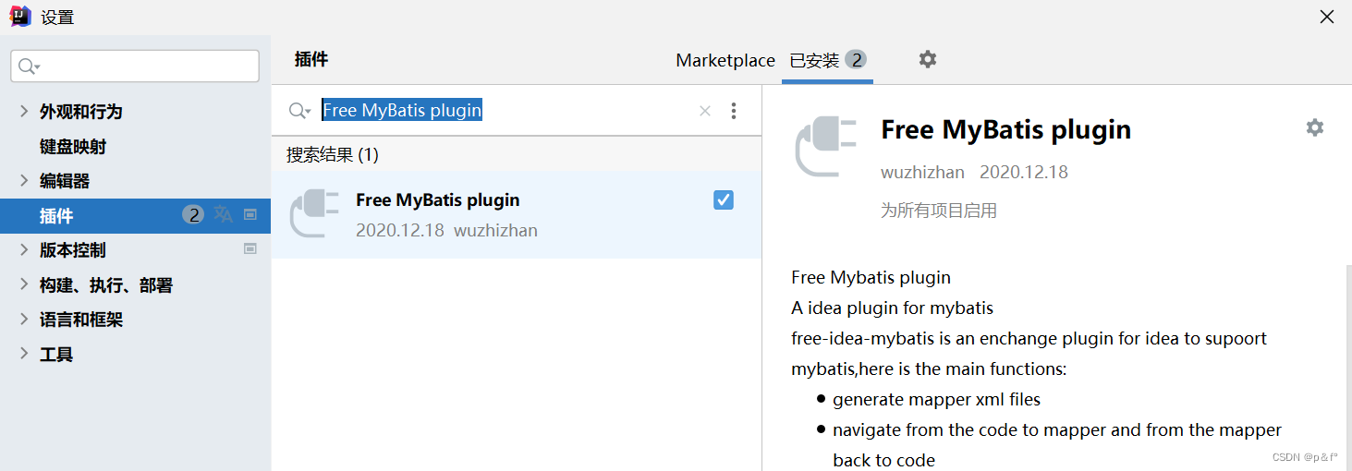This screenshot has width=1352, height=471.
Task: Click the 插件 panel heading
Action: tap(311, 59)
